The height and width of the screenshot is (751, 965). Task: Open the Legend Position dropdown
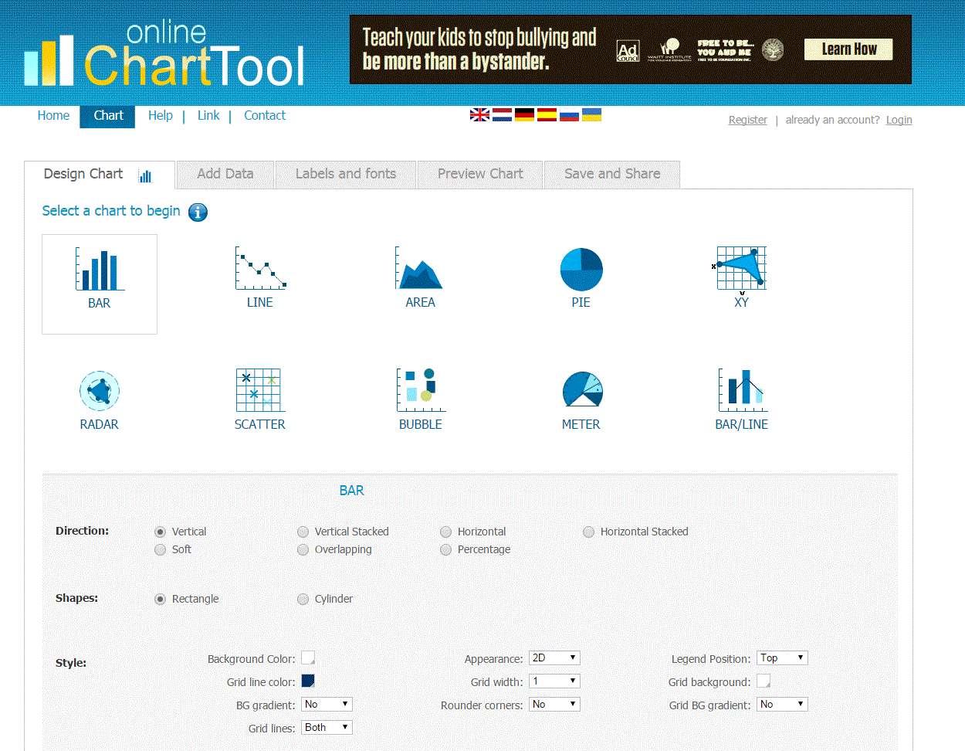781,658
